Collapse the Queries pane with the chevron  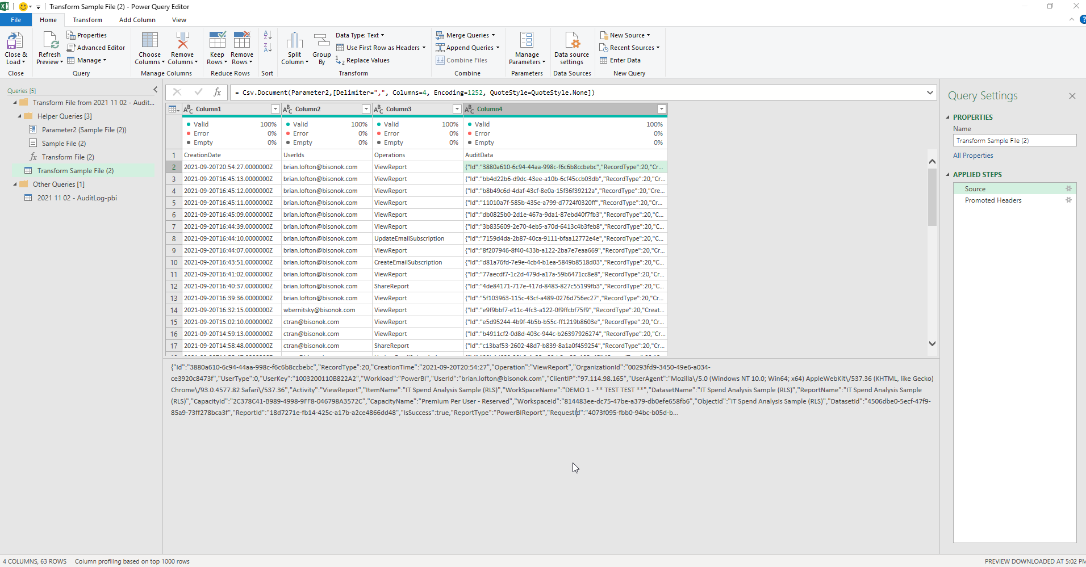[x=156, y=90]
